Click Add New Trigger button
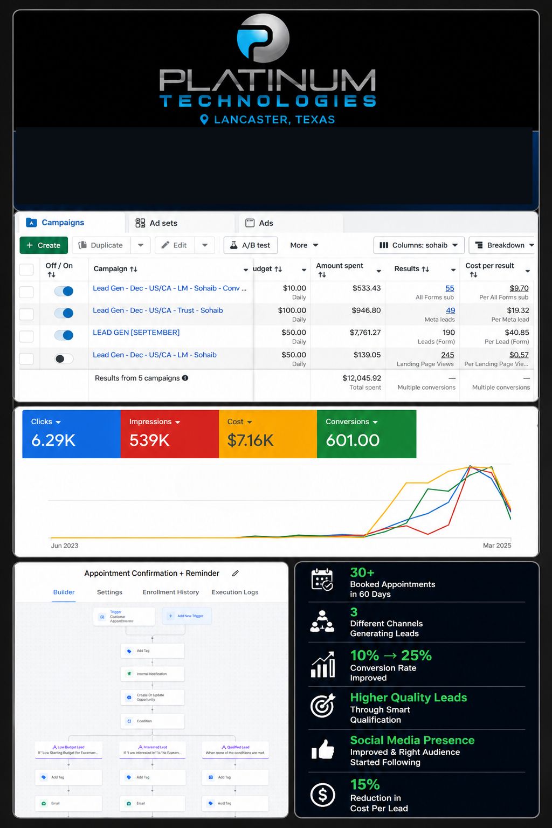The image size is (552, 828). click(187, 616)
